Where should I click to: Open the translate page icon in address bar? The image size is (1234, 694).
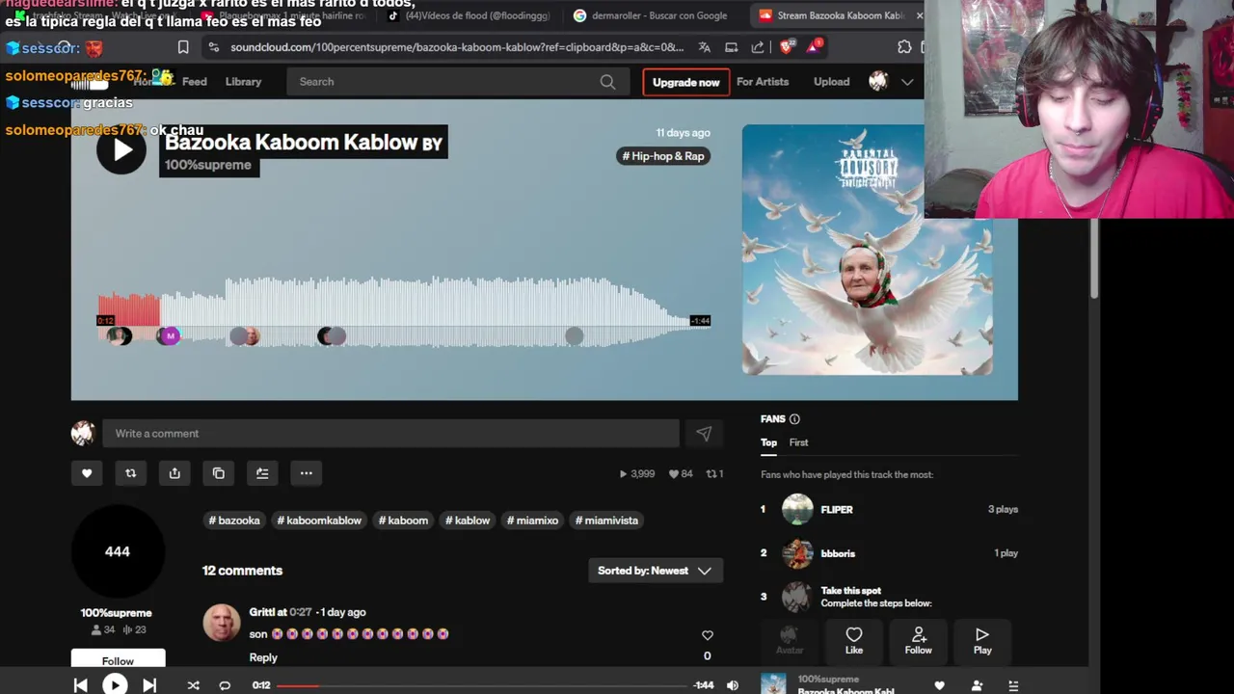pos(705,46)
